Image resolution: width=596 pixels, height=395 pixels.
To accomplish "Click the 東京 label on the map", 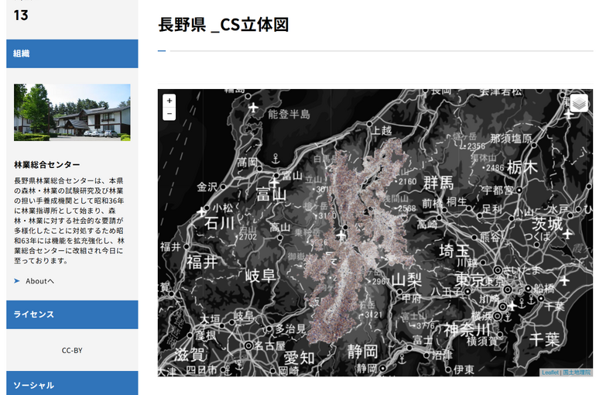I will [x=470, y=280].
